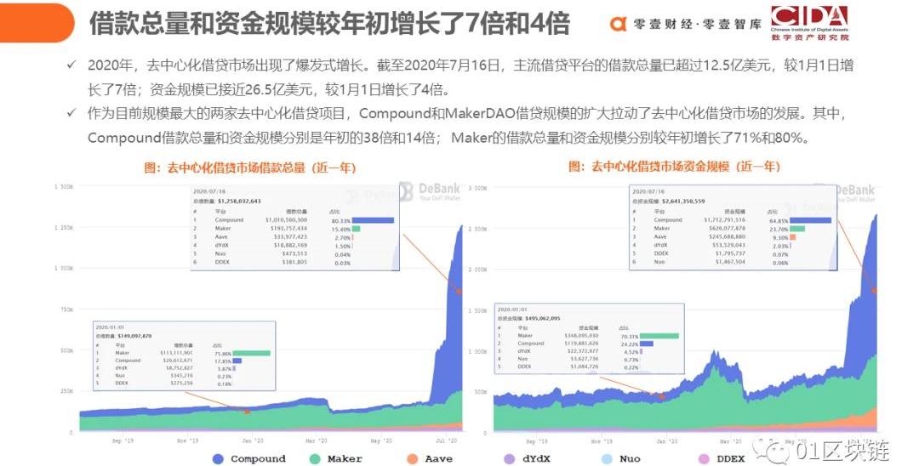Screen dimensions: 919x466
Task: Toggle the dYdX series in legend
Action: point(527,459)
